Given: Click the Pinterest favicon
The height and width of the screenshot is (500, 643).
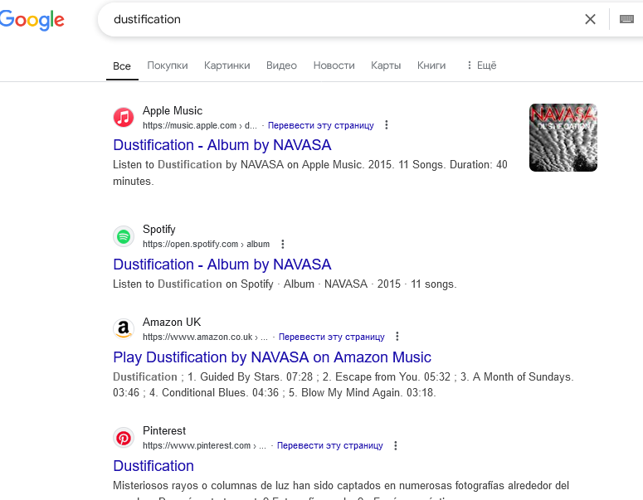Looking at the screenshot, I should coord(124,438).
